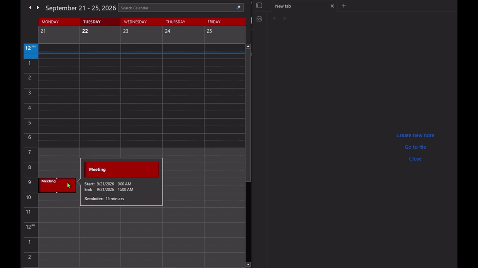
Task: Click the 9 time label
Action: pos(29,182)
